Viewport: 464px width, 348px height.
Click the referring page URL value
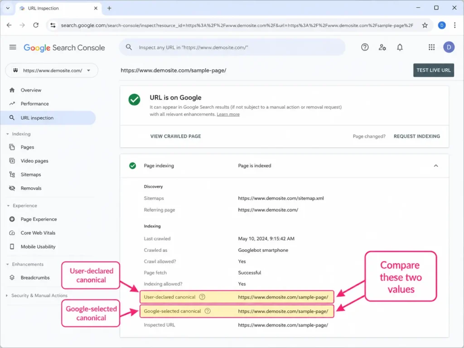tap(268, 210)
